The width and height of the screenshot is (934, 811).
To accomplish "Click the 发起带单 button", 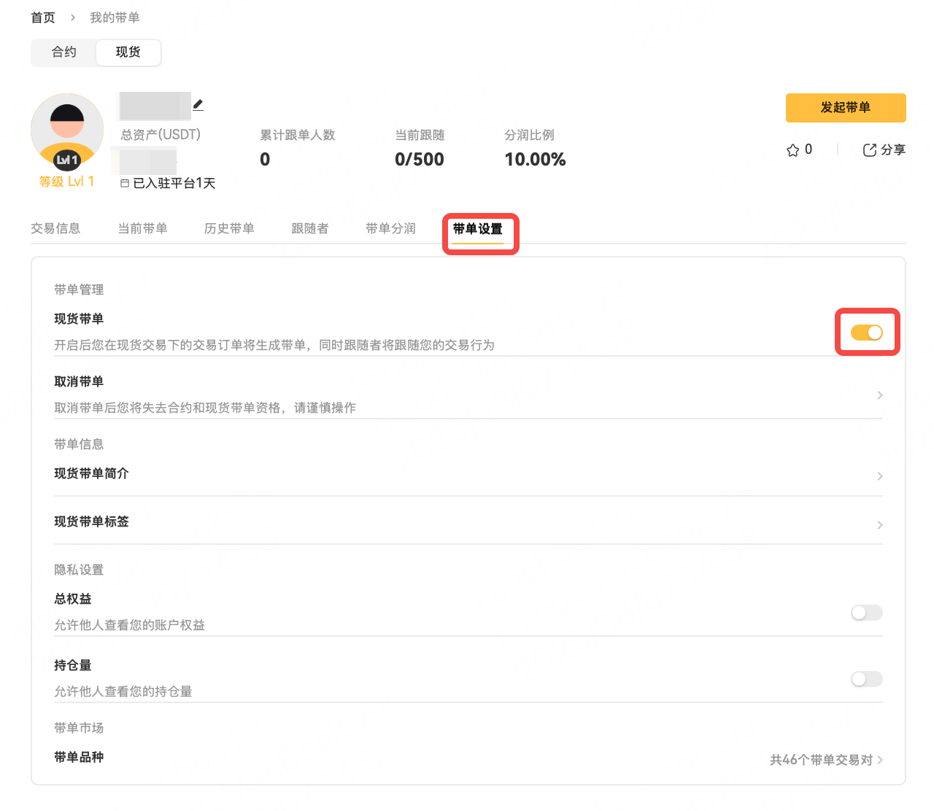I will pos(846,108).
